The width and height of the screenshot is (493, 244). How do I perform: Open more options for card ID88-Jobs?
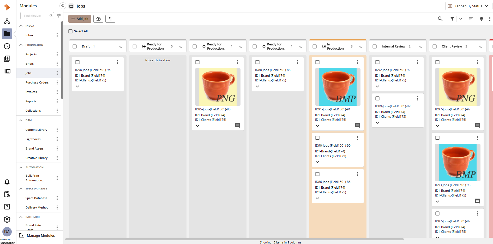click(297, 62)
